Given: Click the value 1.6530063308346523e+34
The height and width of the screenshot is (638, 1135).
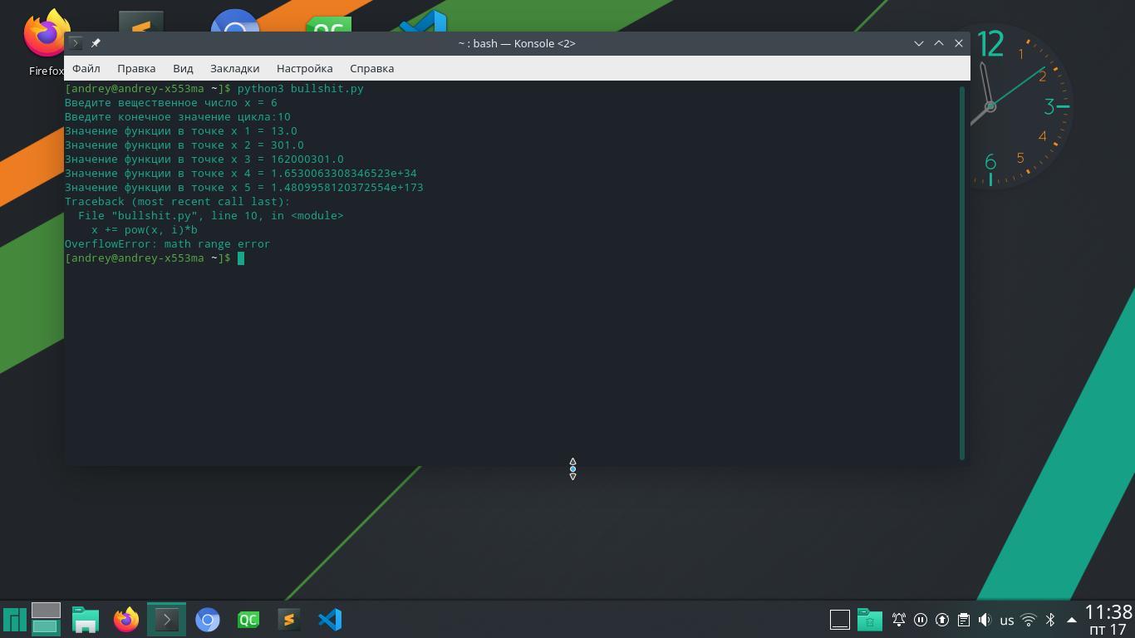Looking at the screenshot, I should [x=344, y=173].
